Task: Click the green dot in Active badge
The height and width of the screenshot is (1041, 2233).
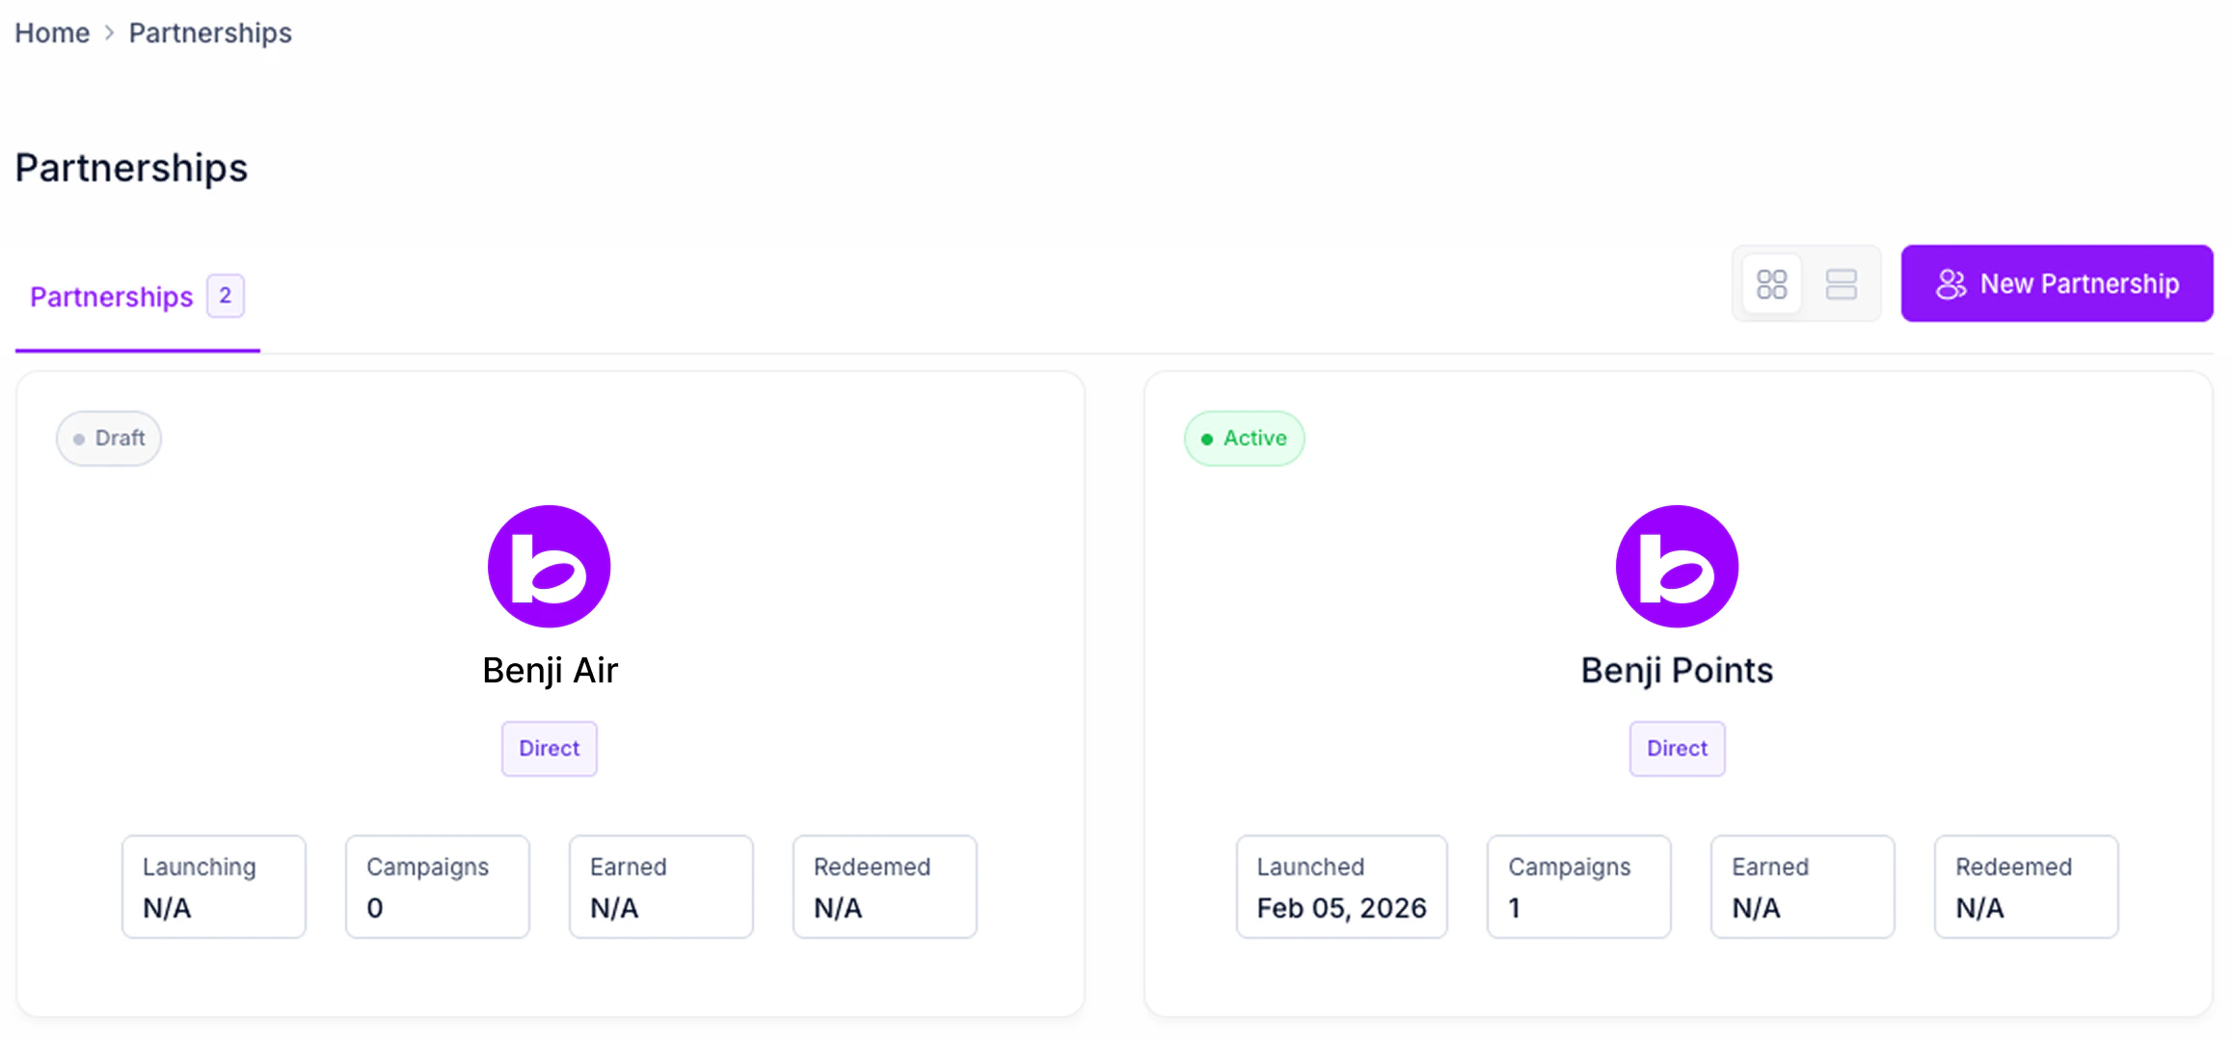Action: 1206,438
